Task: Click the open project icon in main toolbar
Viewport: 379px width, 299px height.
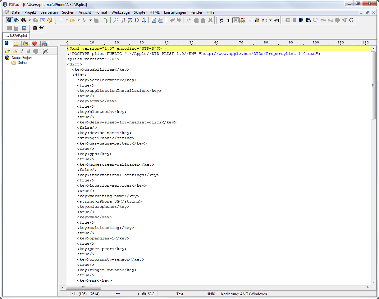Action: (24, 20)
